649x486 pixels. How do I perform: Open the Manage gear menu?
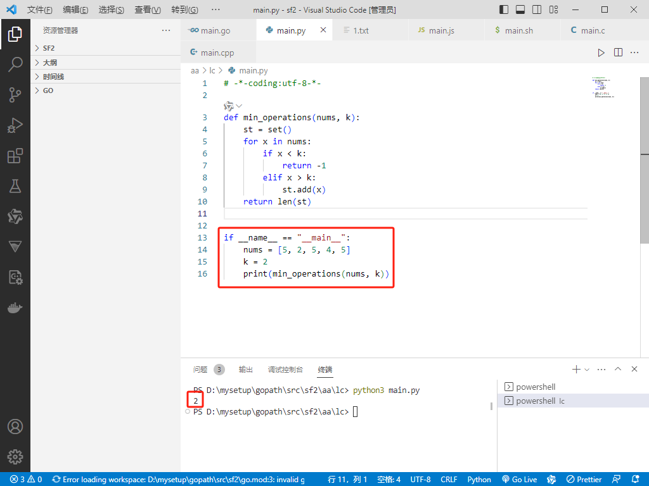(x=15, y=457)
